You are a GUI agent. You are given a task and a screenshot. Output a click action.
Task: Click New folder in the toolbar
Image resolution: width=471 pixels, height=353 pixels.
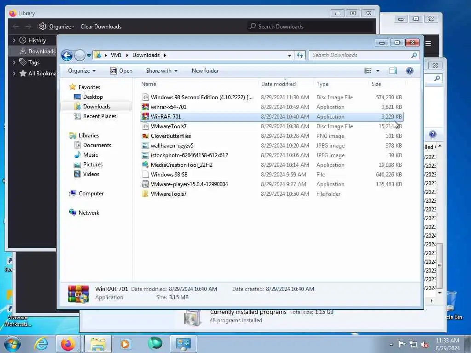(x=205, y=71)
